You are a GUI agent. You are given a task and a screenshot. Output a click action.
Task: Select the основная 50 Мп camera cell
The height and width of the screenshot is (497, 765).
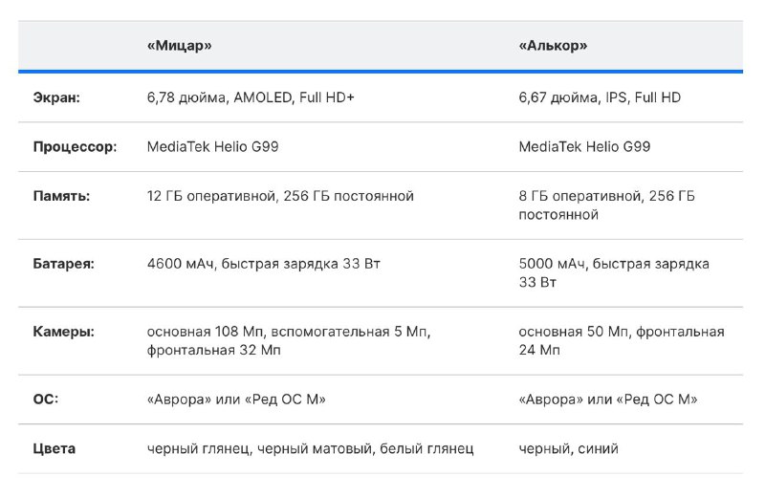tap(621, 340)
